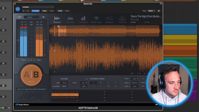Click the track name label under A|B

[x=31, y=89]
